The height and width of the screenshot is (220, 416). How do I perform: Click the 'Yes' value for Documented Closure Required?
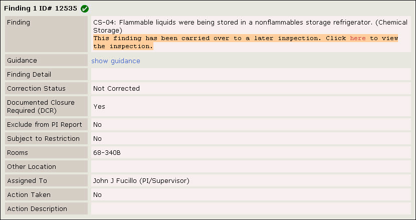tap(99, 107)
